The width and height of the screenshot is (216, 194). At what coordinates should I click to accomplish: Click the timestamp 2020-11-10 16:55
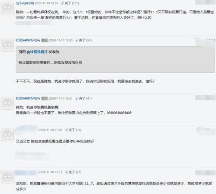(47, 3)
